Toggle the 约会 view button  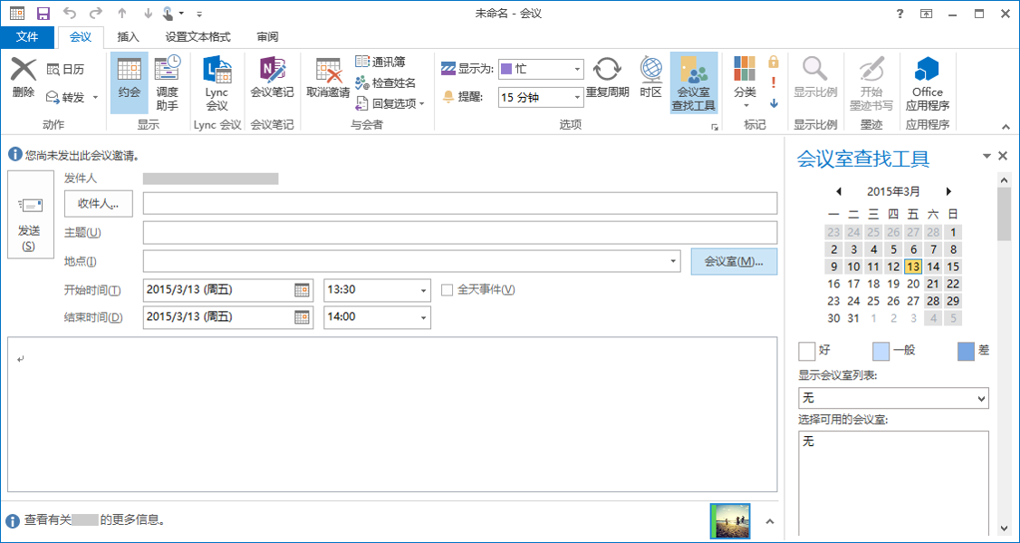point(129,82)
